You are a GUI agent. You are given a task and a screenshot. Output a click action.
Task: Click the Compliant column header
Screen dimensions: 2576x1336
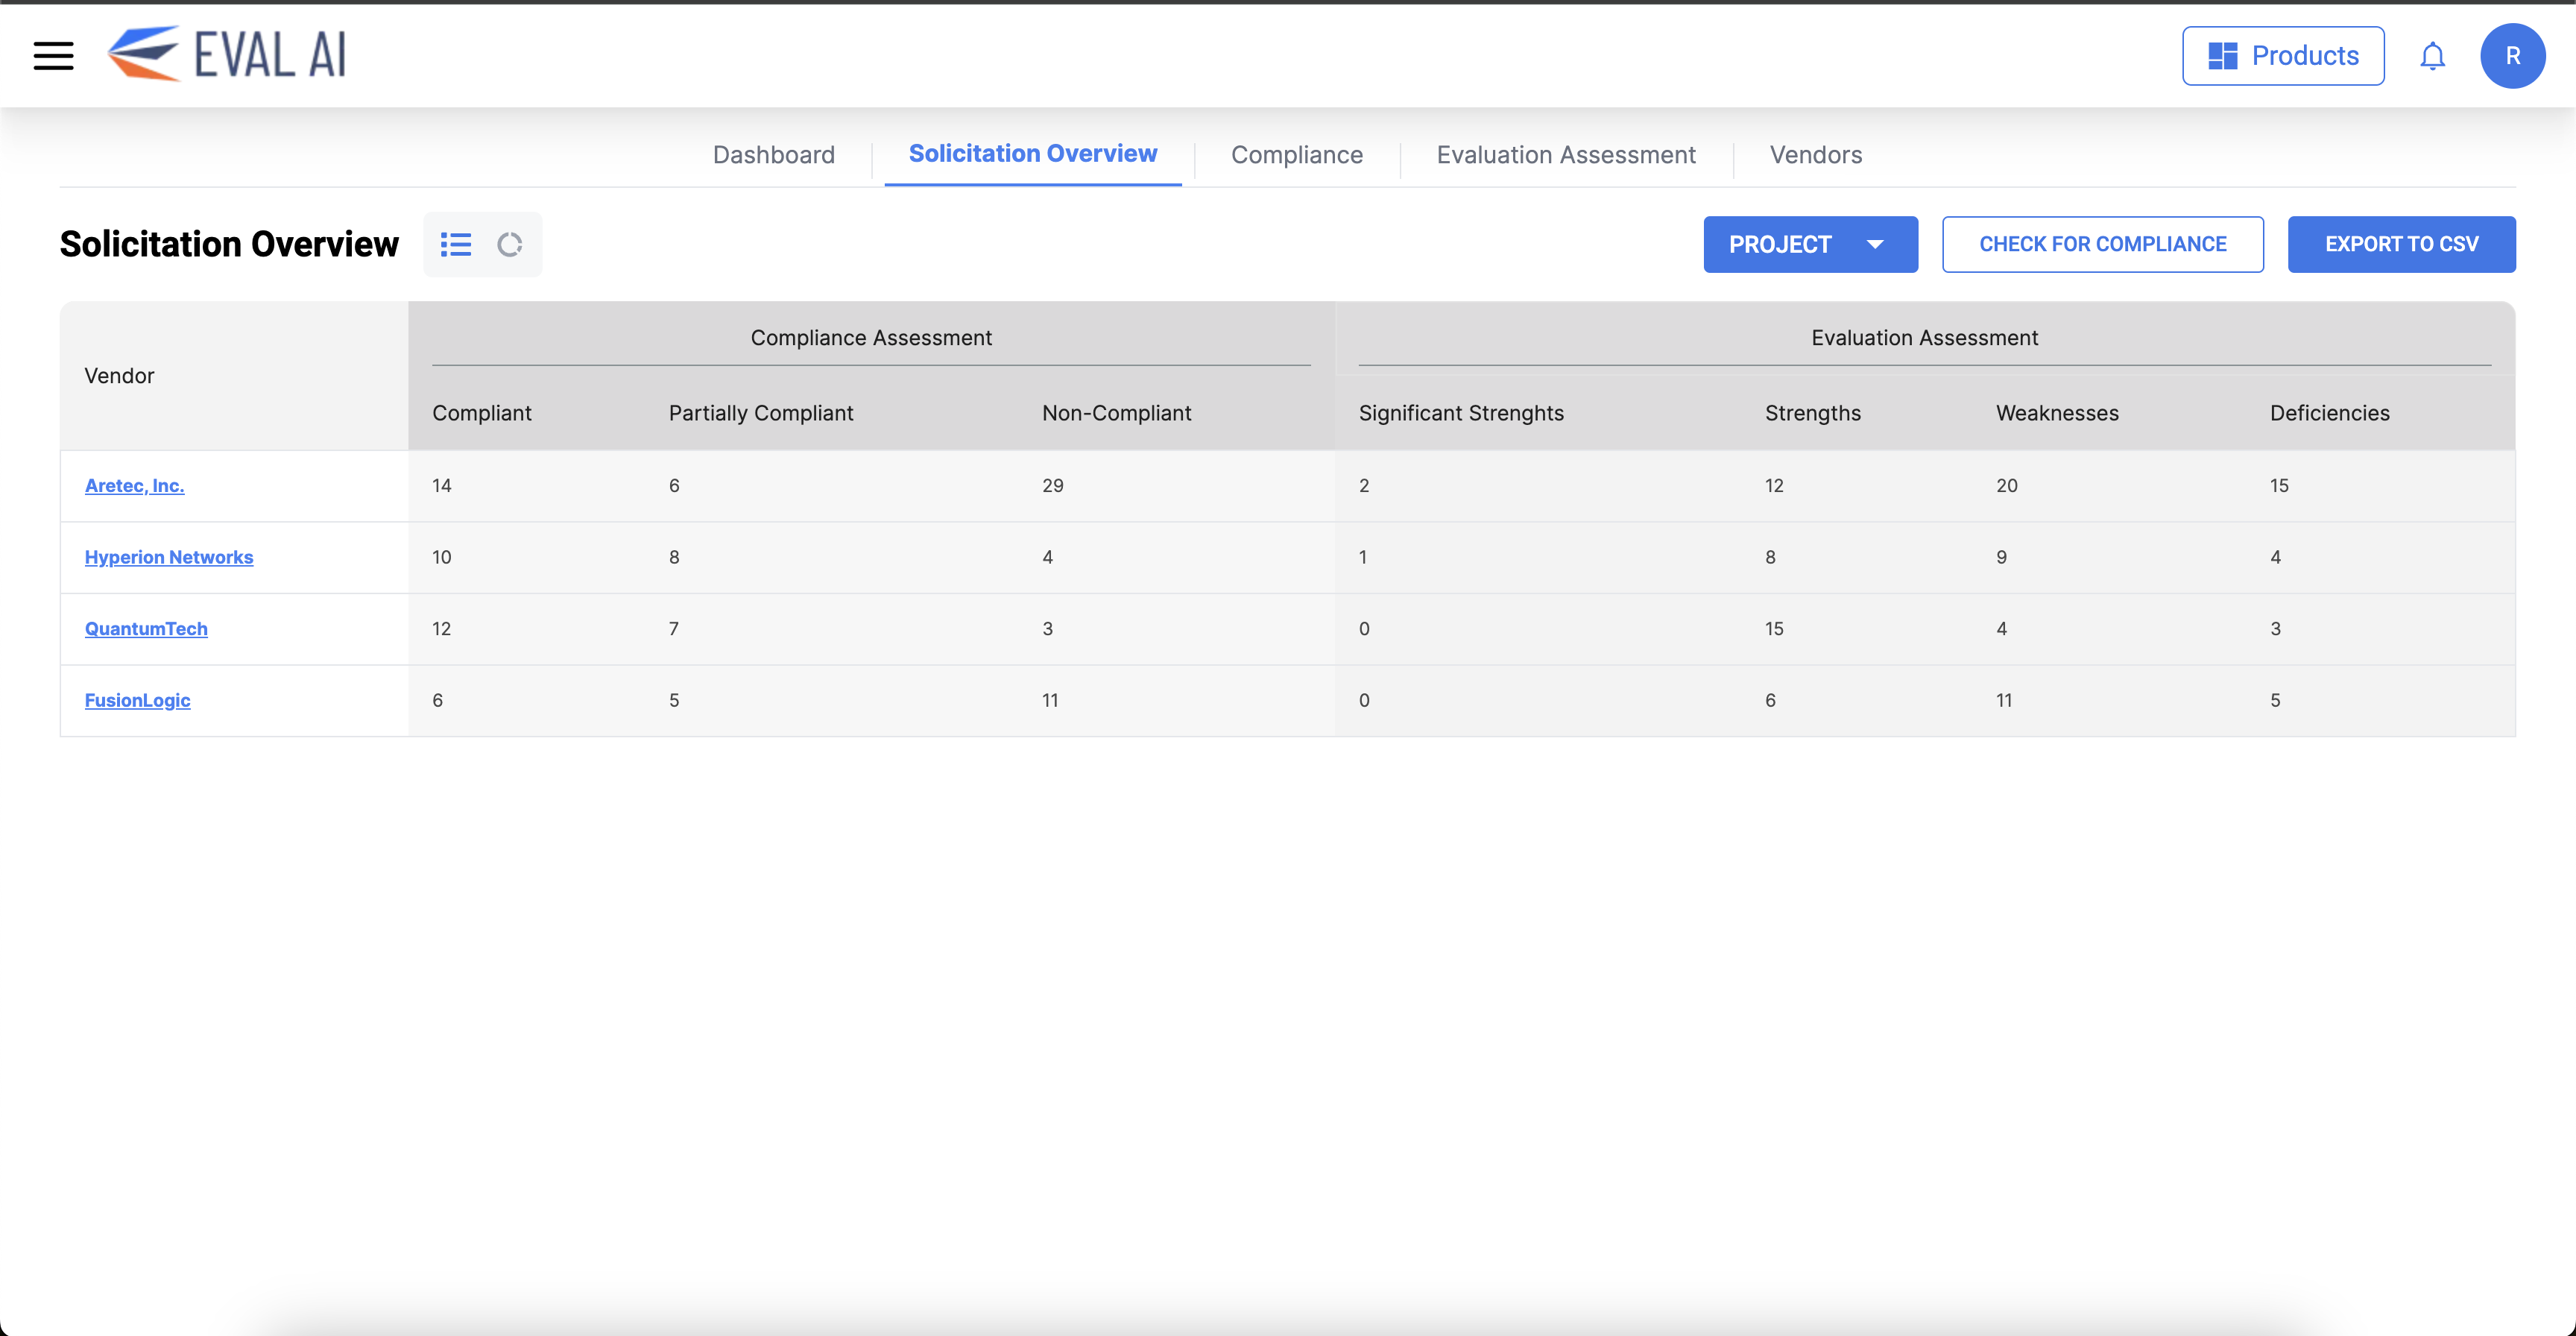click(481, 413)
